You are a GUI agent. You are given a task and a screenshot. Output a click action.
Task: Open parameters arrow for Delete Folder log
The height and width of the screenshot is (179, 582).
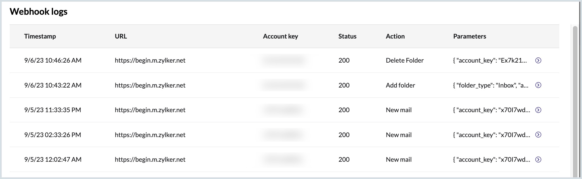click(538, 60)
